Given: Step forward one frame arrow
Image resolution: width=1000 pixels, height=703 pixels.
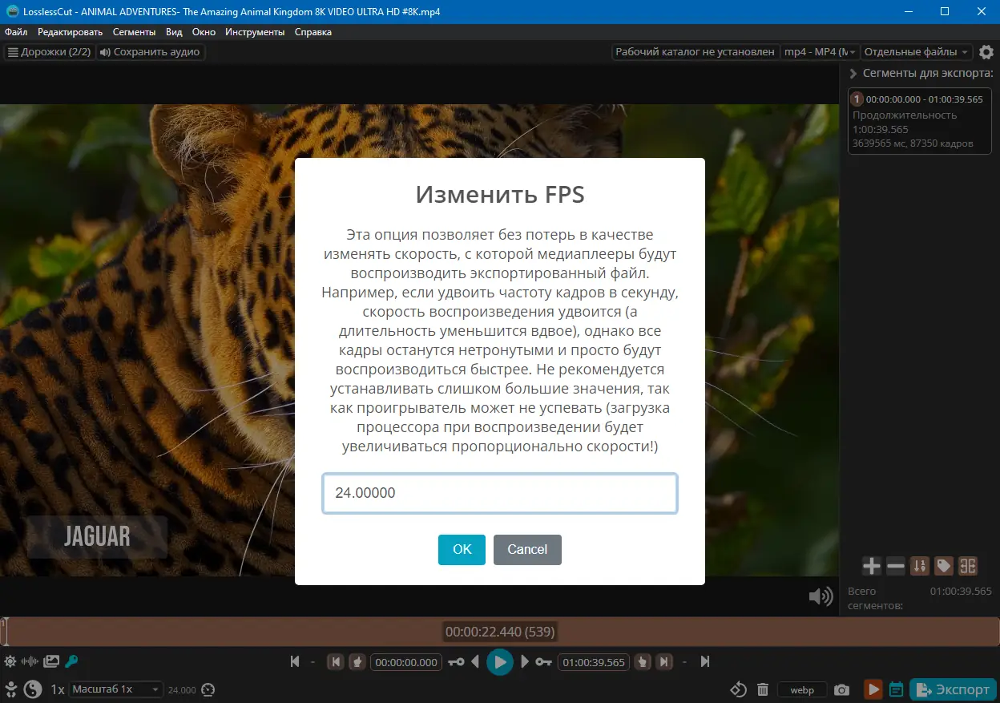Looking at the screenshot, I should [525, 662].
